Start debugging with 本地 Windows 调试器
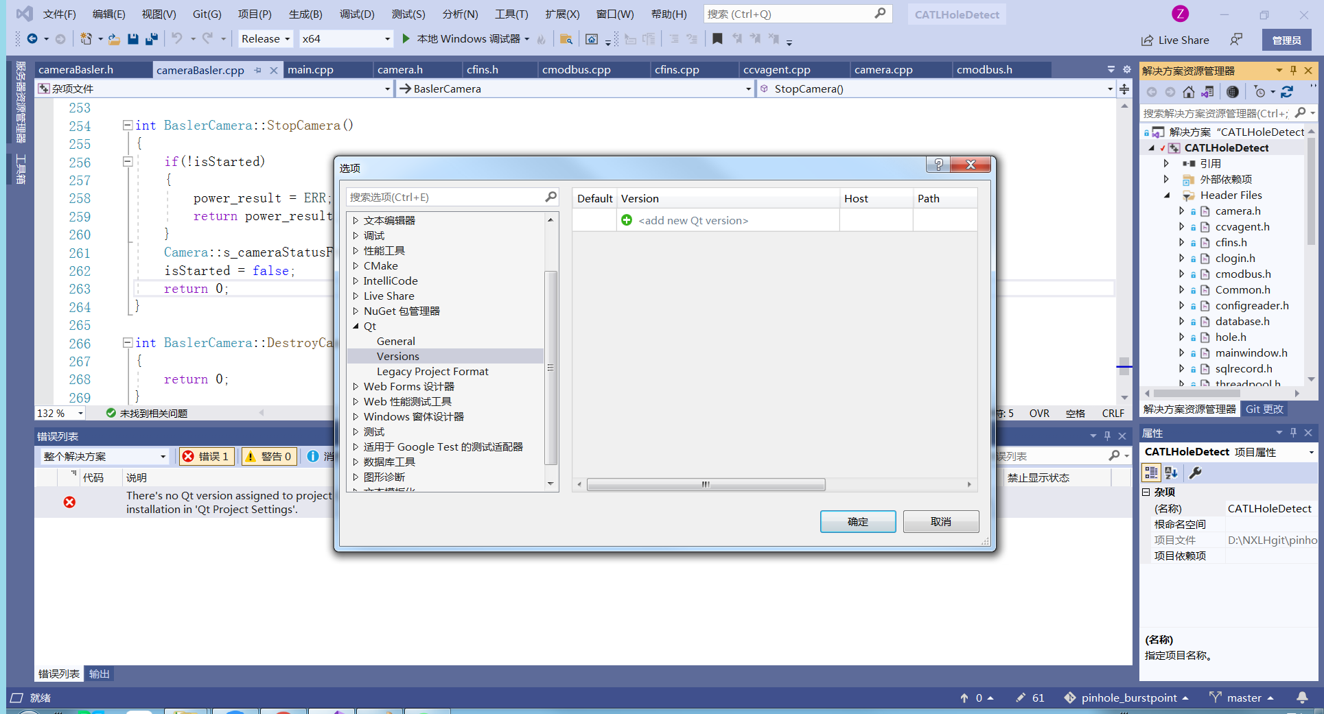The image size is (1324, 714). (x=463, y=38)
